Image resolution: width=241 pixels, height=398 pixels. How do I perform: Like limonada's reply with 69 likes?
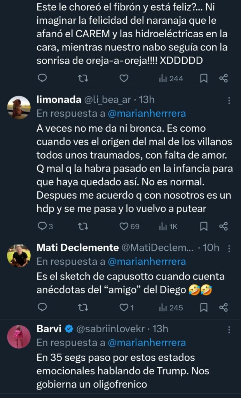point(124,226)
